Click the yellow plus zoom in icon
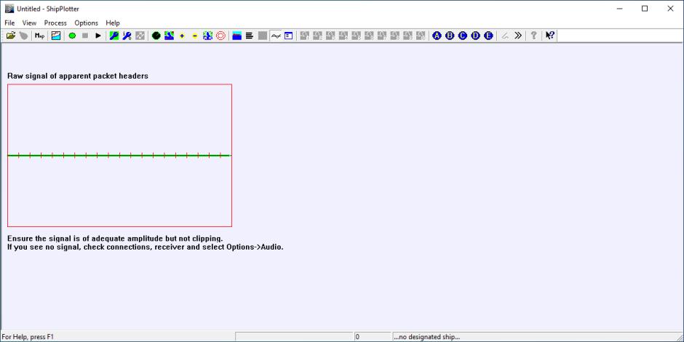684x342 pixels. pyautogui.click(x=182, y=36)
